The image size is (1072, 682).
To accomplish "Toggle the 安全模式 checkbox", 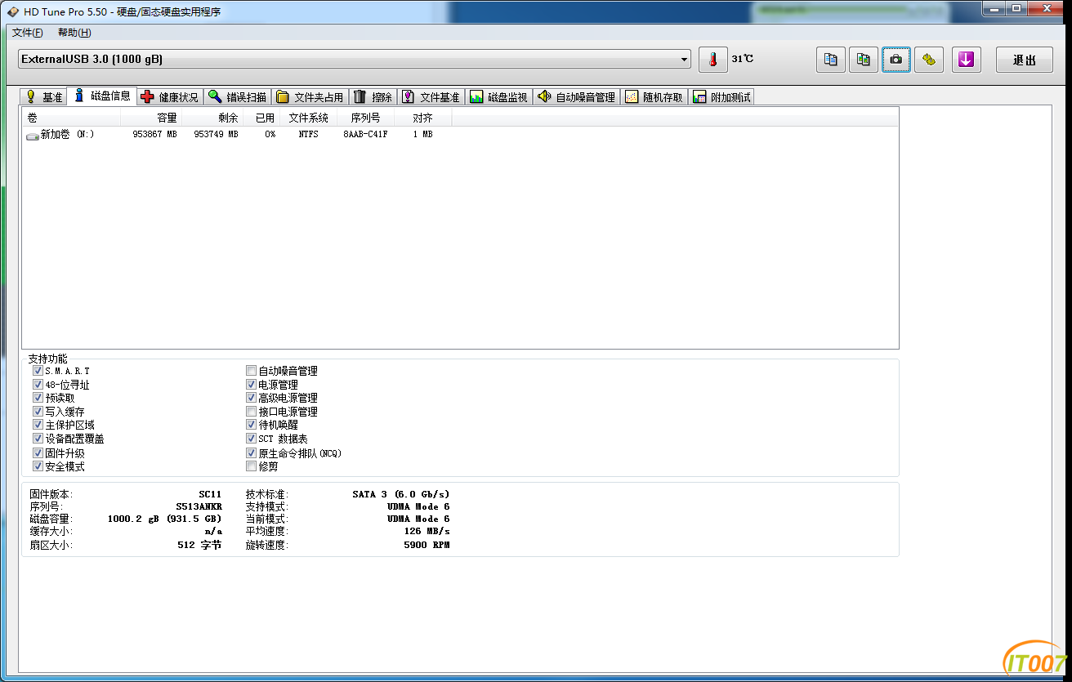I will point(38,466).
